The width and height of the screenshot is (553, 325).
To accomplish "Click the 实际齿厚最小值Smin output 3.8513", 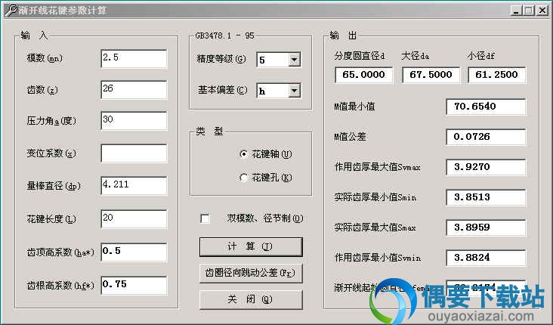I will point(486,197).
